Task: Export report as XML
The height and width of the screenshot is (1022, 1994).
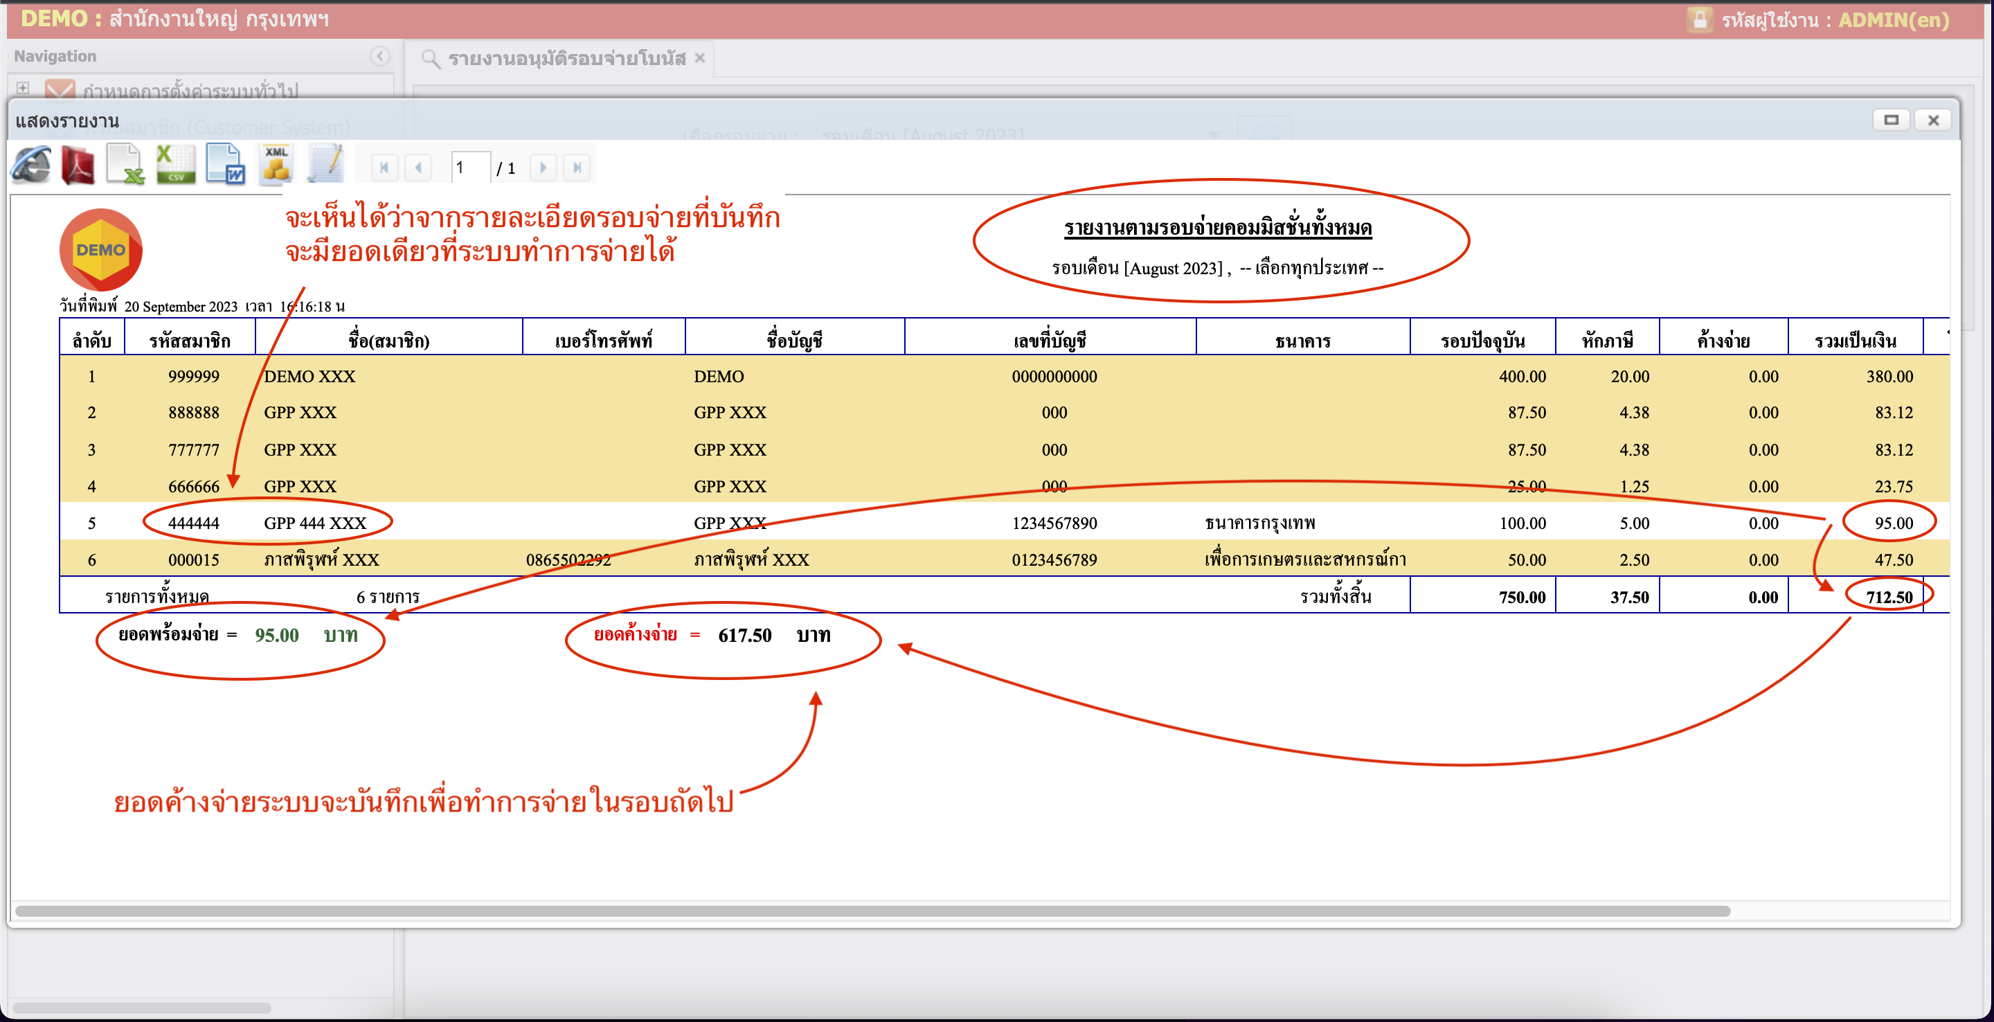Action: [x=276, y=165]
